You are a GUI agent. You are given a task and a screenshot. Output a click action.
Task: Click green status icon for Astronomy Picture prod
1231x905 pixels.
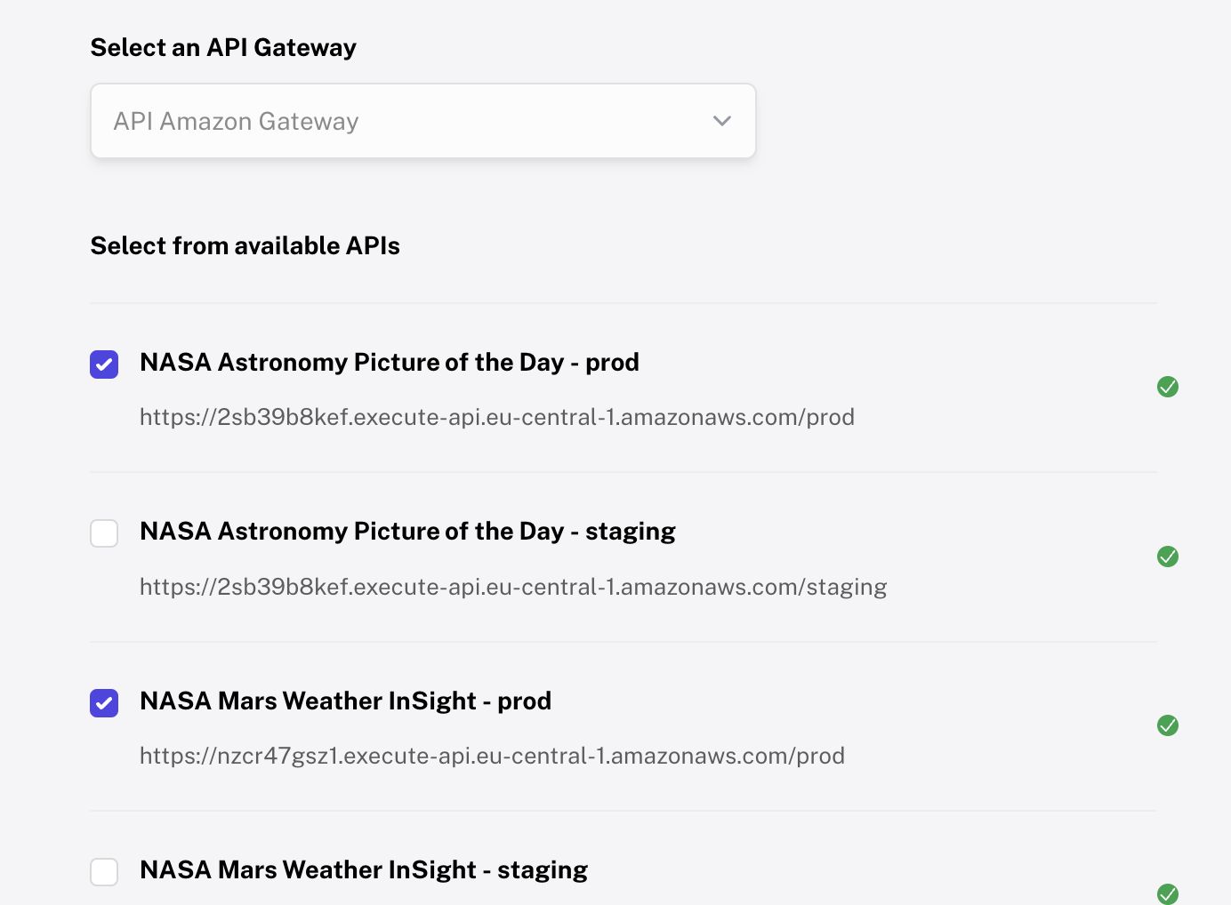1168,387
